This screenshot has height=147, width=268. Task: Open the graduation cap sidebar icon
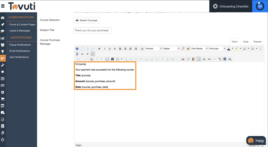[x=3, y=31]
